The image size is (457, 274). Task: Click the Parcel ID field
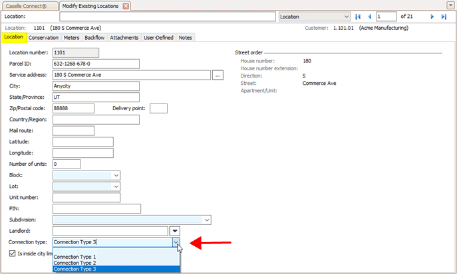coord(95,64)
